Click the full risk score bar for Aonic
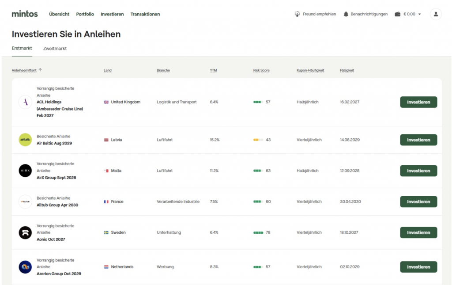 pyautogui.click(x=258, y=232)
